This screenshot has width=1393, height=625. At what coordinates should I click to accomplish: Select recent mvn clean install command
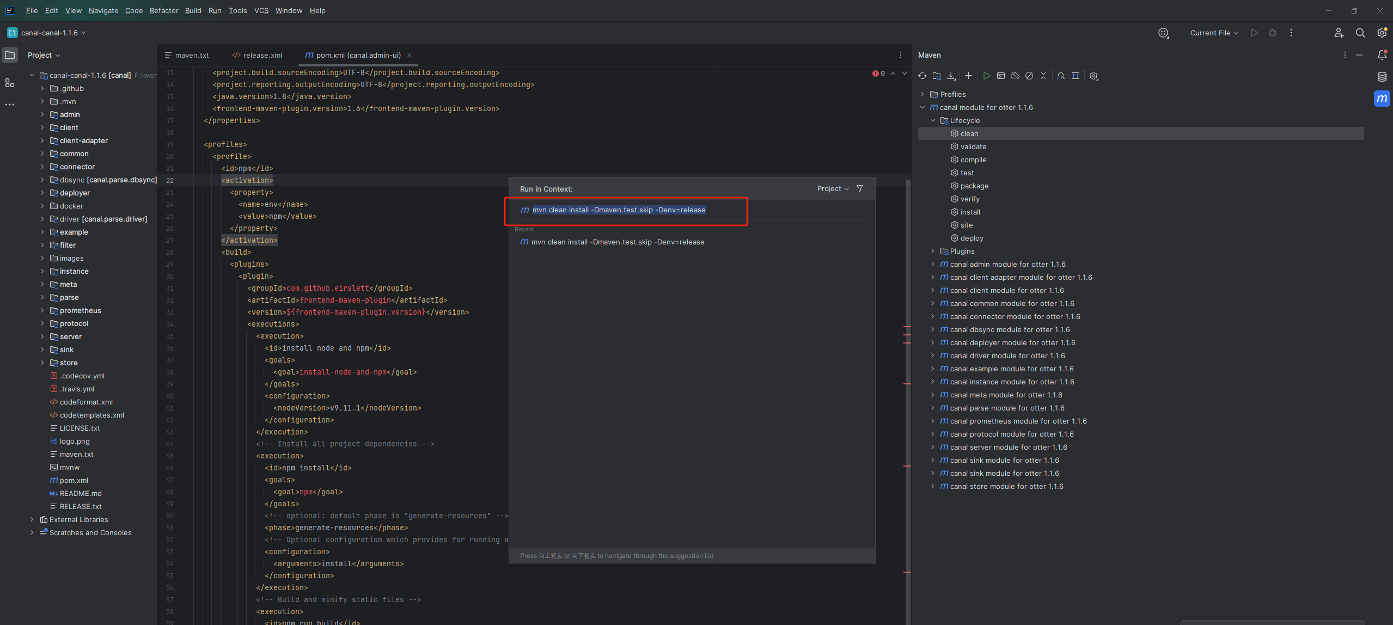tap(618, 242)
